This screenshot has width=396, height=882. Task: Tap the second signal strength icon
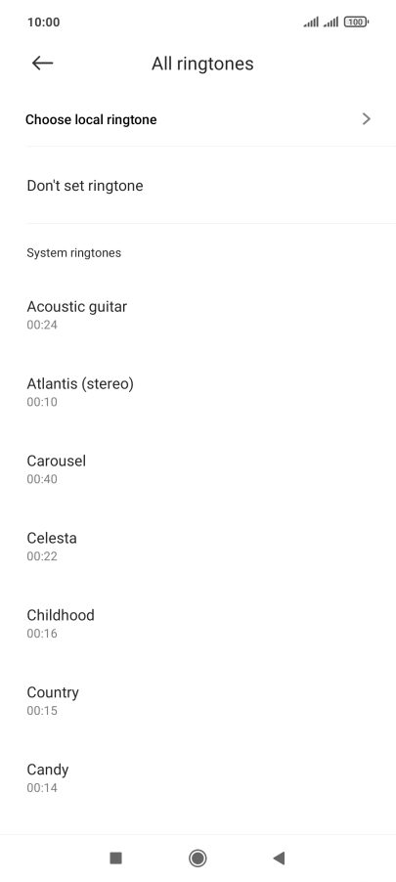pyautogui.click(x=330, y=22)
